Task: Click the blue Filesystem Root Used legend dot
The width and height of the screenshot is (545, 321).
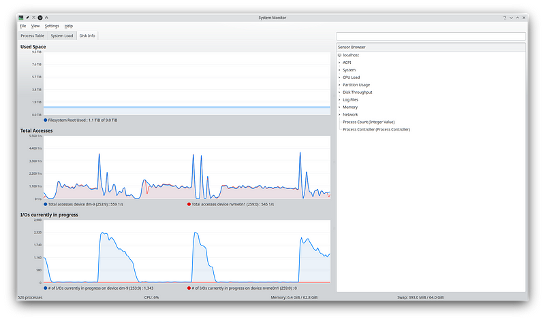Action: point(46,120)
